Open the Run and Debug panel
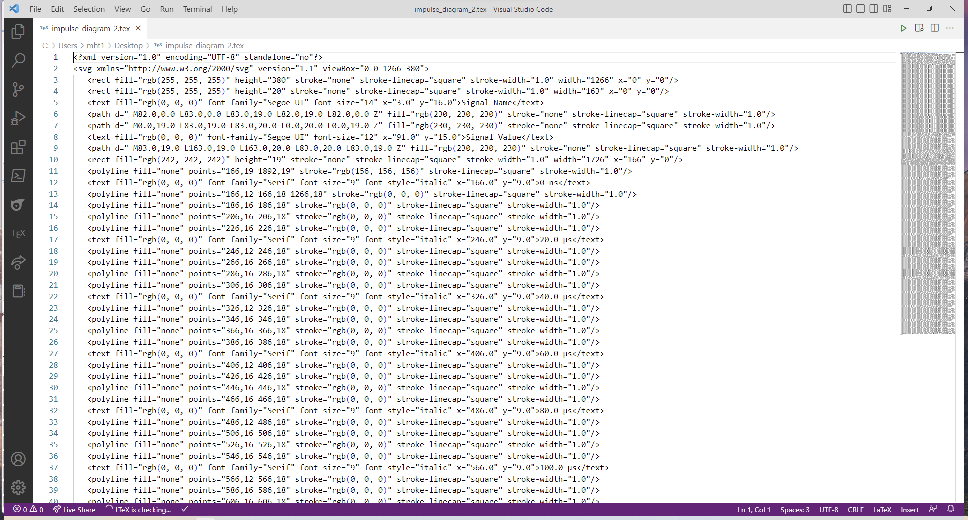The width and height of the screenshot is (968, 520). [18, 118]
